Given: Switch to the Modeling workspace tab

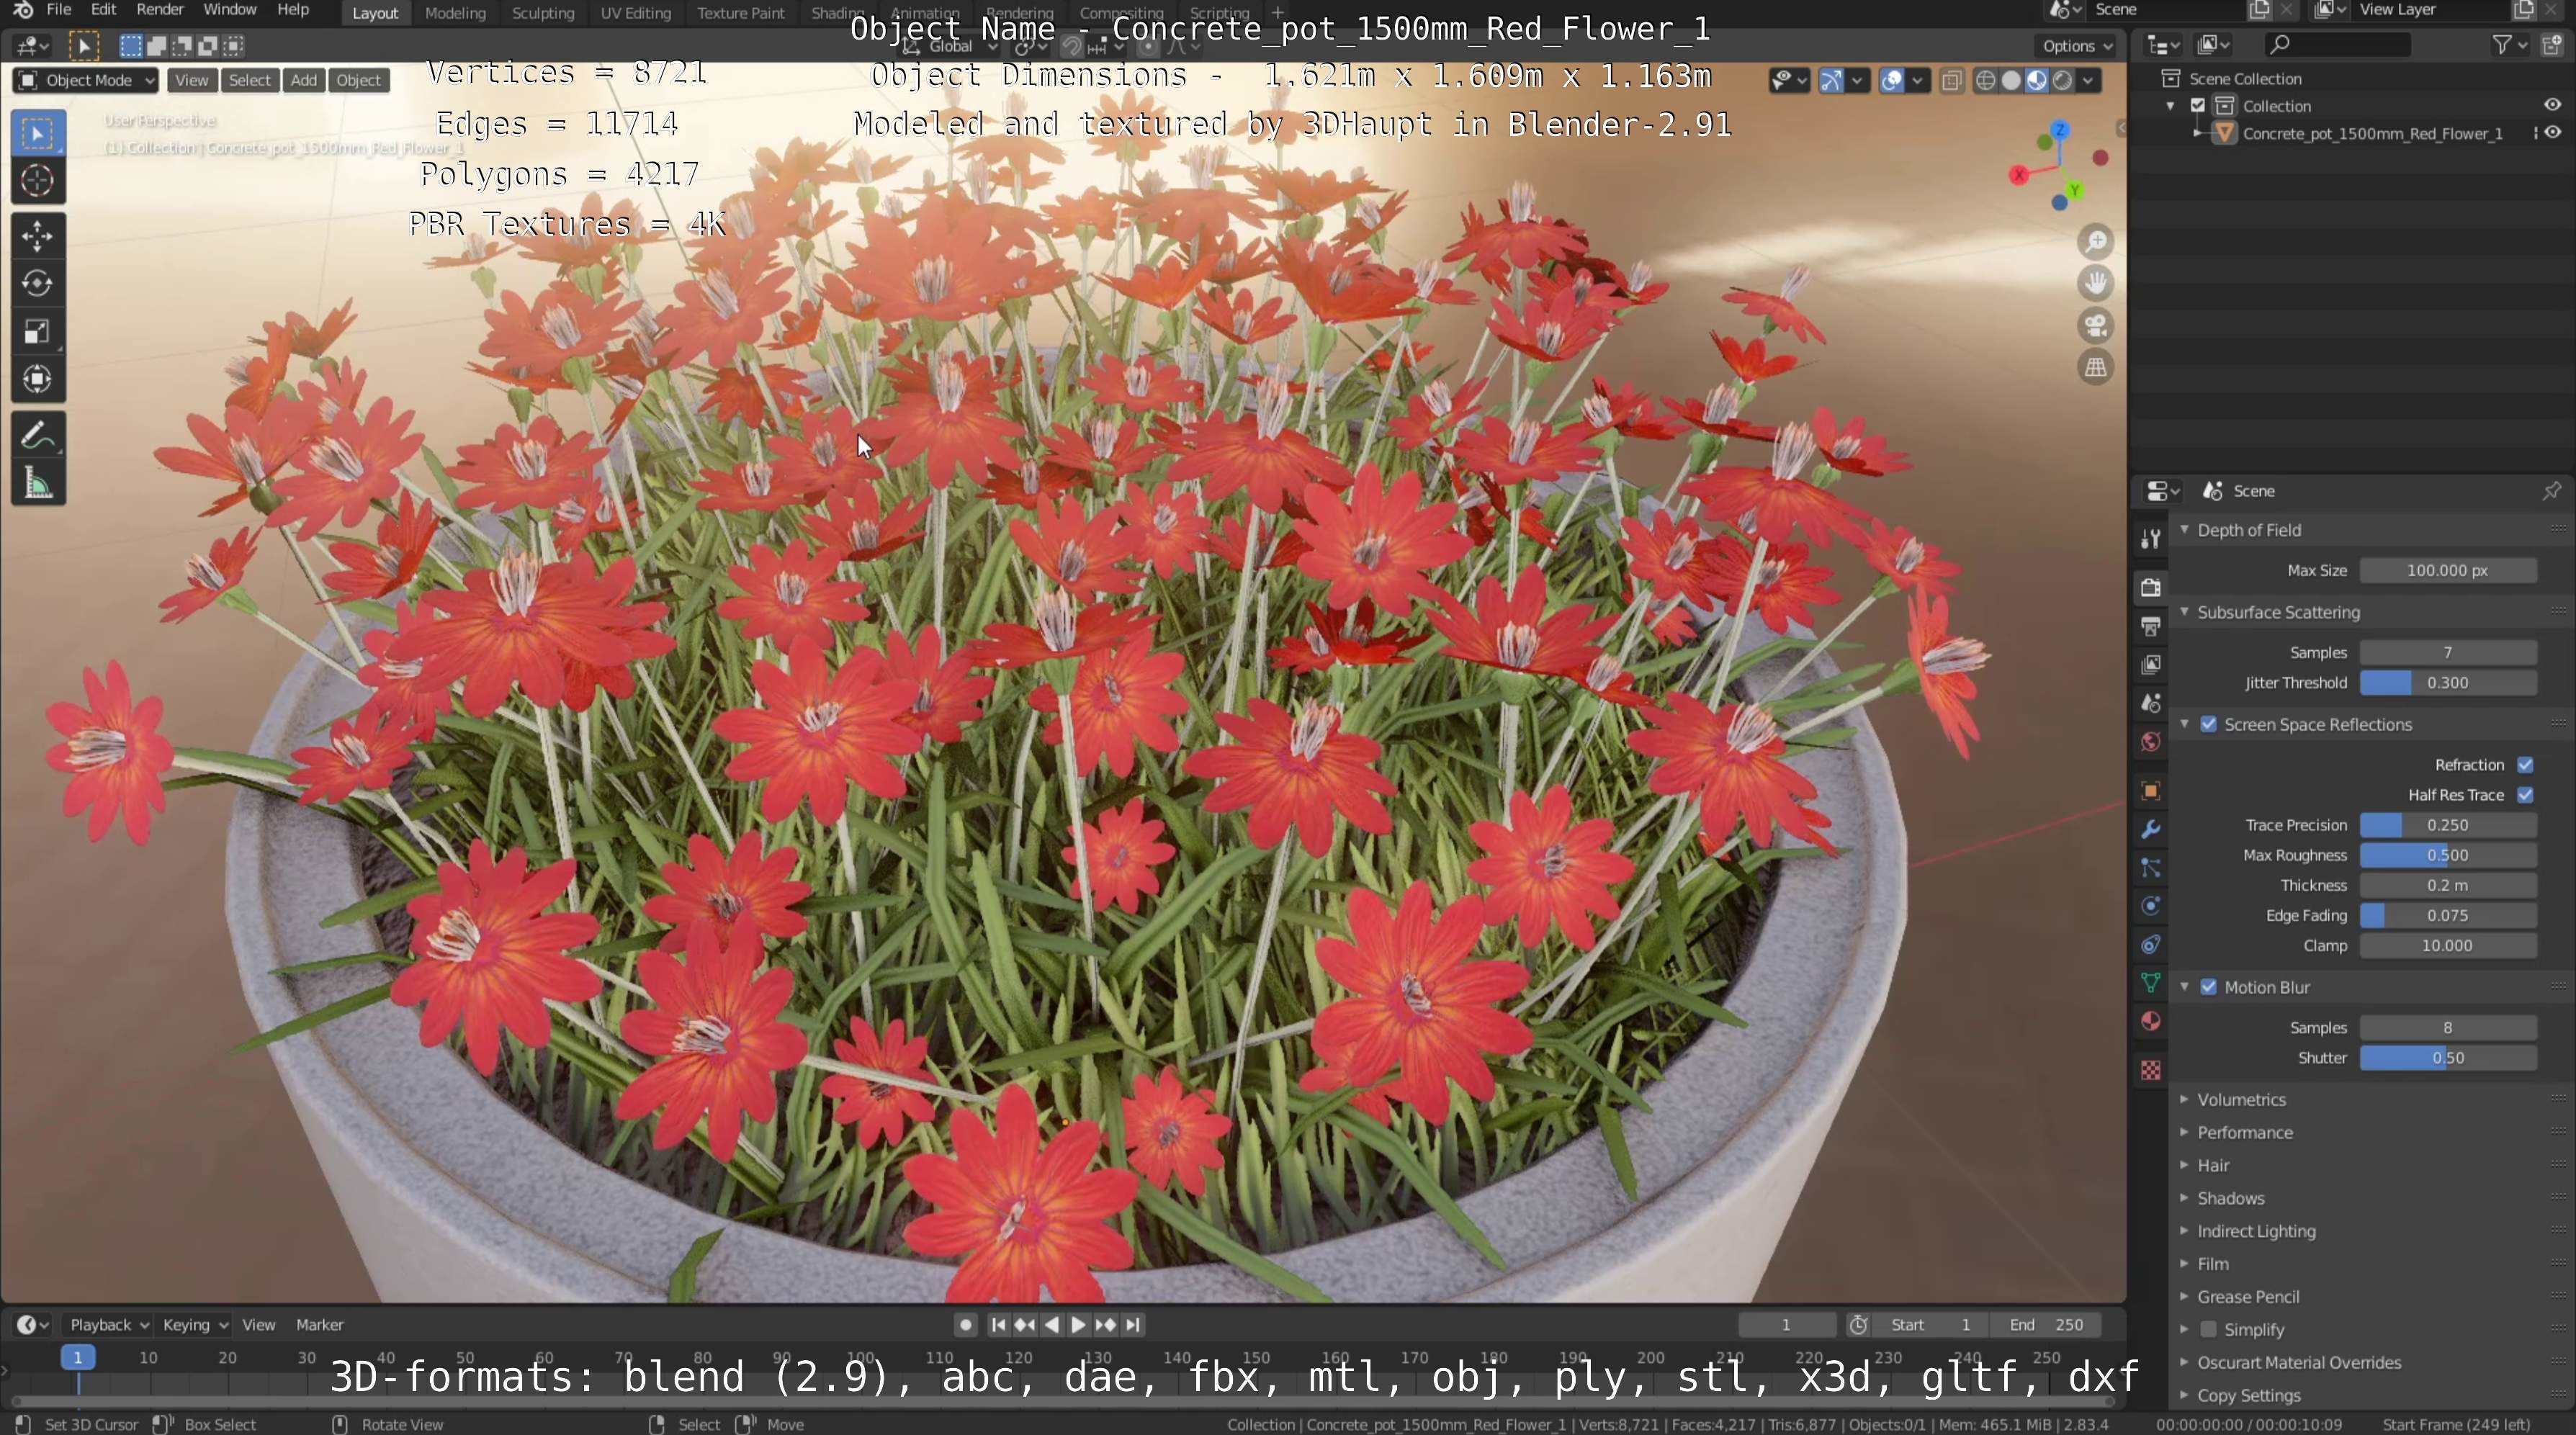Looking at the screenshot, I should (x=455, y=13).
